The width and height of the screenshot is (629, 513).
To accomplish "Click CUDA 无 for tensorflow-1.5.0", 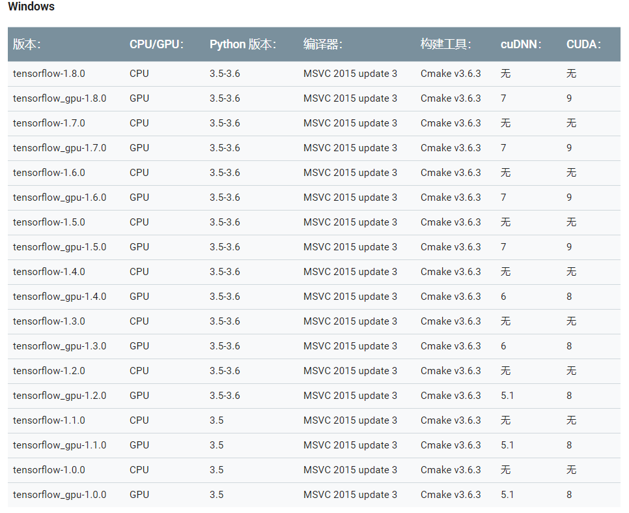I will click(571, 222).
